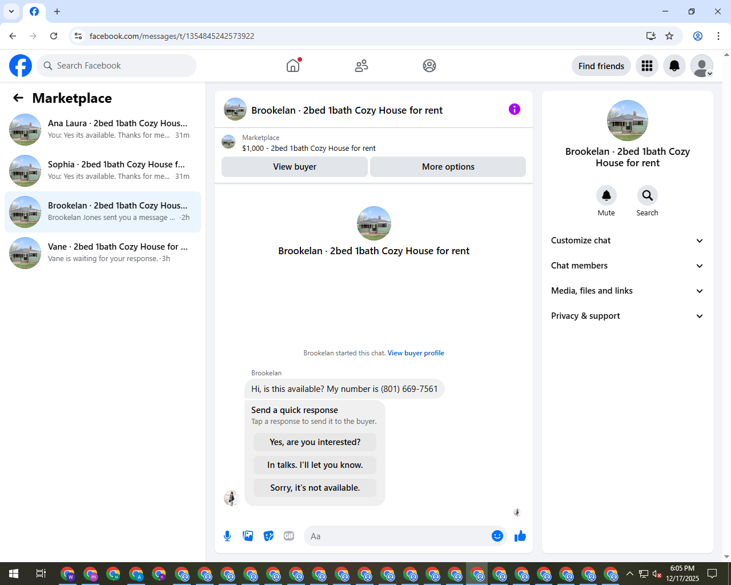Image resolution: width=731 pixels, height=585 pixels.
Task: Open a new browser tab
Action: click(x=57, y=11)
